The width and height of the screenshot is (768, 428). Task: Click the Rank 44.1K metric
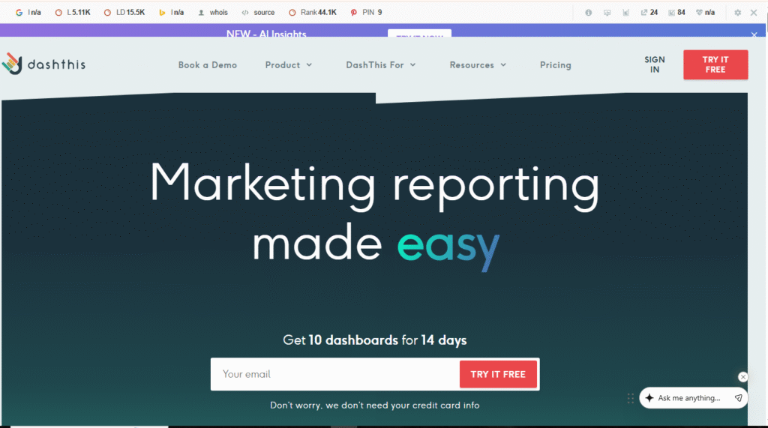click(x=313, y=13)
